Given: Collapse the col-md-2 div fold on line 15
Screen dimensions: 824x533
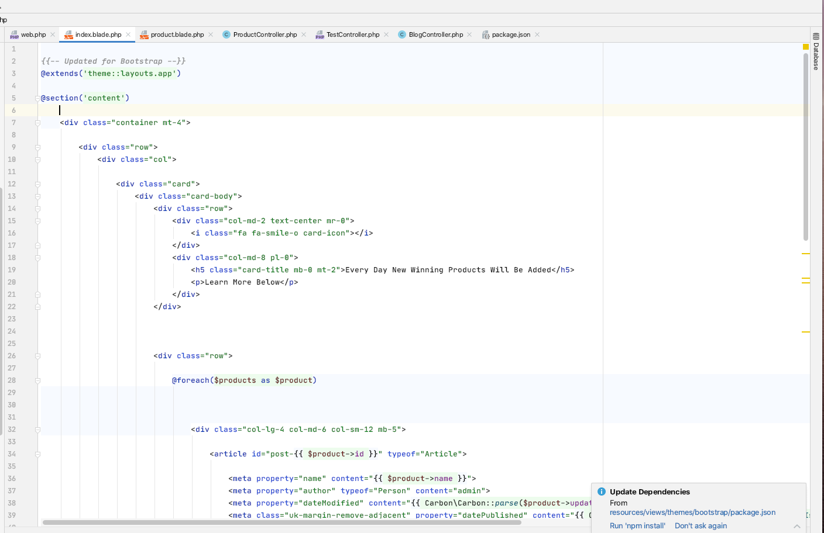Looking at the screenshot, I should pos(37,221).
